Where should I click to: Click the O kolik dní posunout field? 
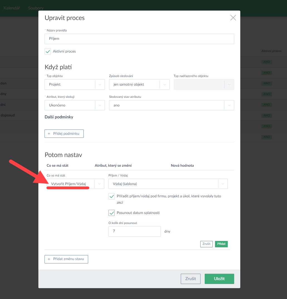[134, 231]
